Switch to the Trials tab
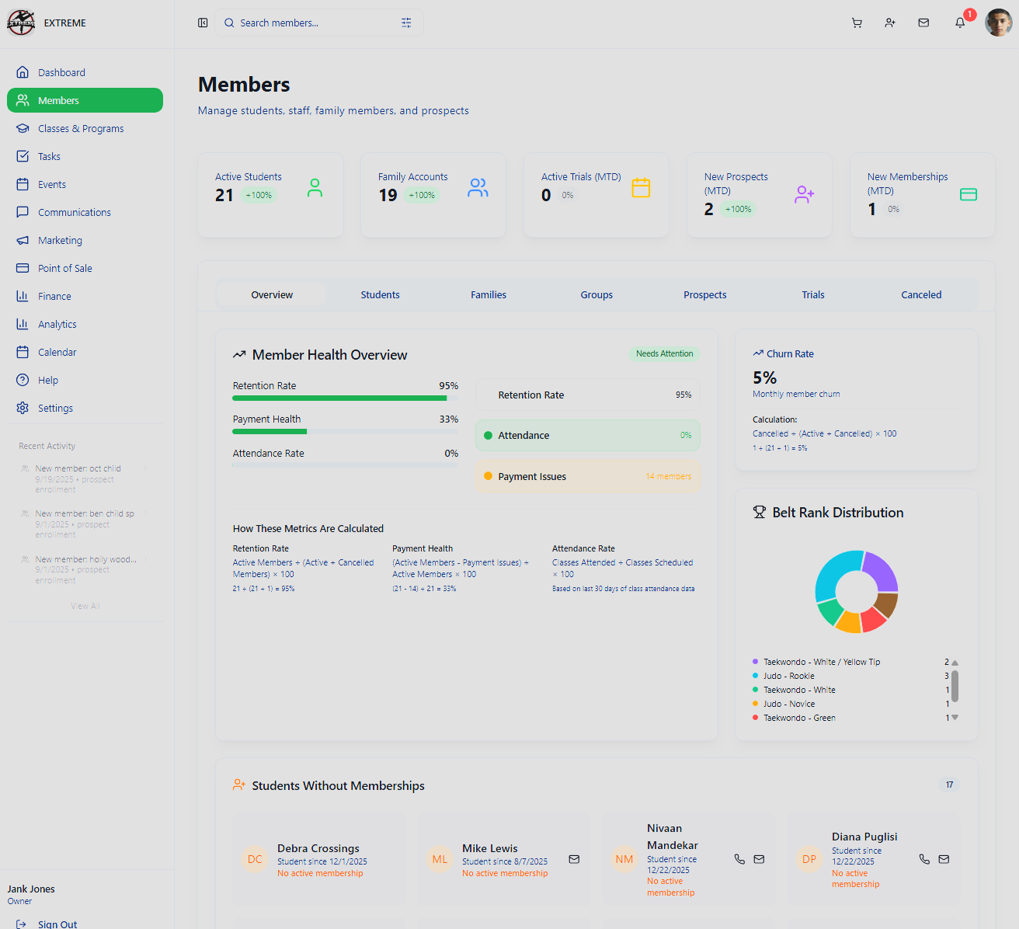Screen dimensions: 1019x929 pos(813,294)
